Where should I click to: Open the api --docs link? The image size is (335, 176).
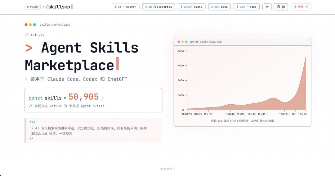point(247,7)
